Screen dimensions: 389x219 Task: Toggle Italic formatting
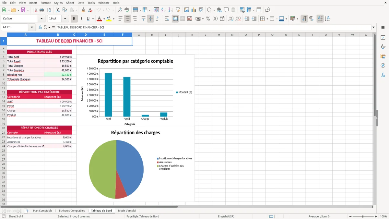pos(81,19)
